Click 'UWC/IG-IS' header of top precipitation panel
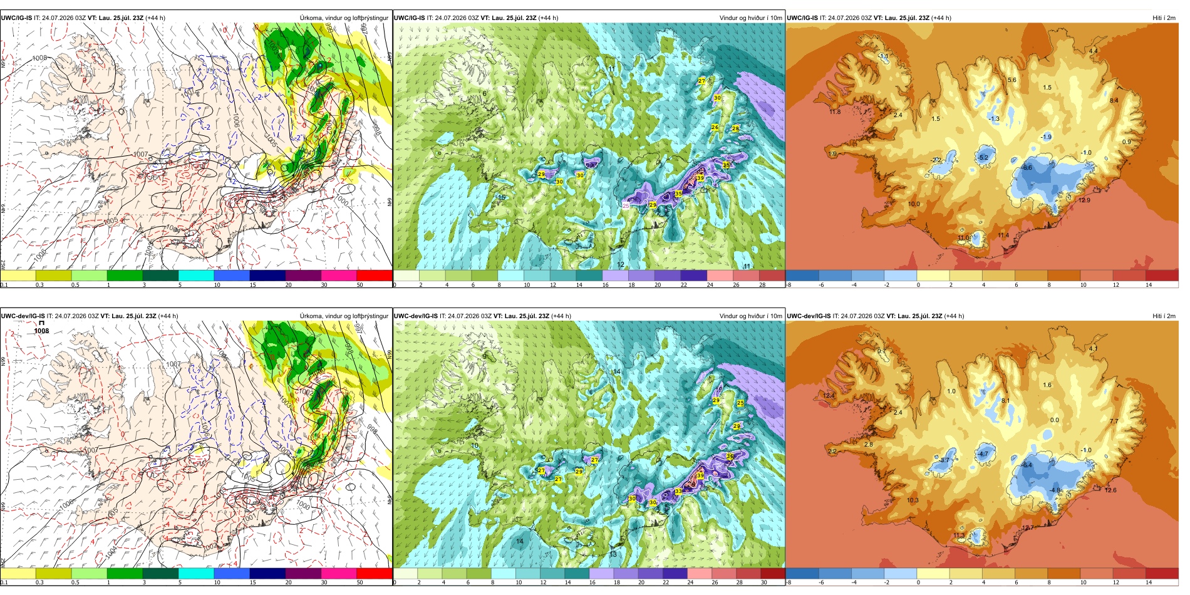The width and height of the screenshot is (1190, 595). [17, 18]
